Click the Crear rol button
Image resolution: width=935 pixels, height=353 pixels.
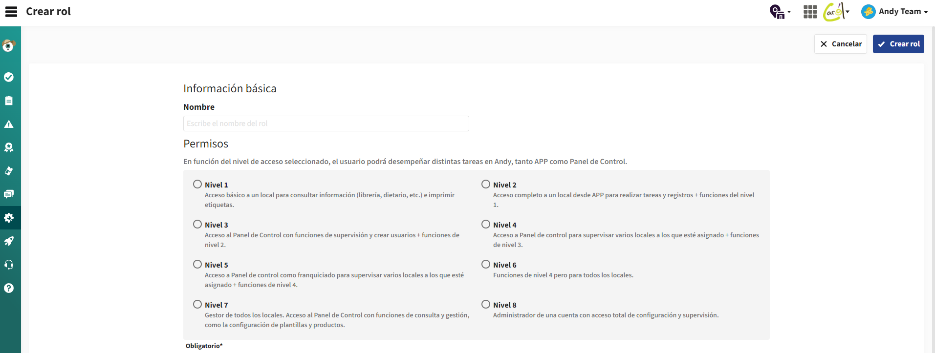coord(898,44)
